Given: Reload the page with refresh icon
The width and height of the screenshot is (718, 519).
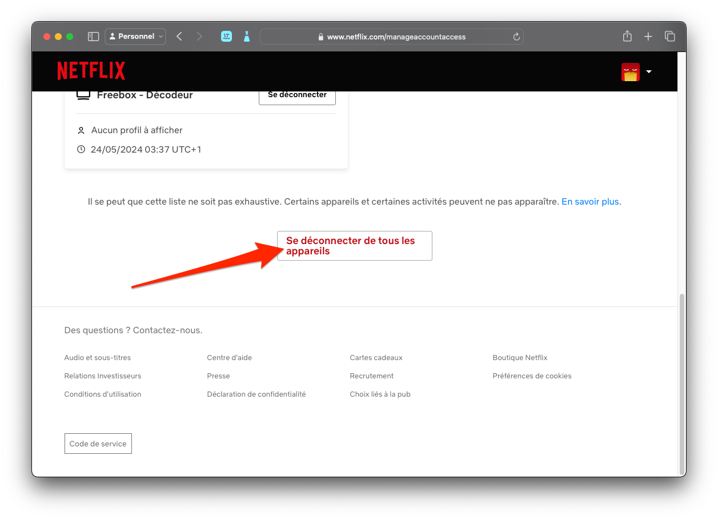Looking at the screenshot, I should coord(516,37).
